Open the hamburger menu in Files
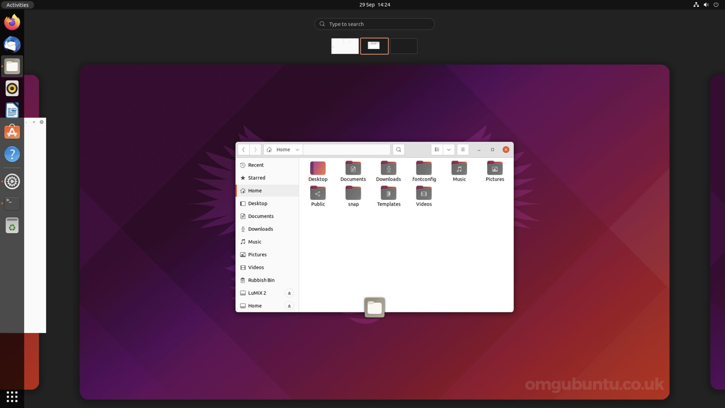The width and height of the screenshot is (725, 408). [x=463, y=150]
